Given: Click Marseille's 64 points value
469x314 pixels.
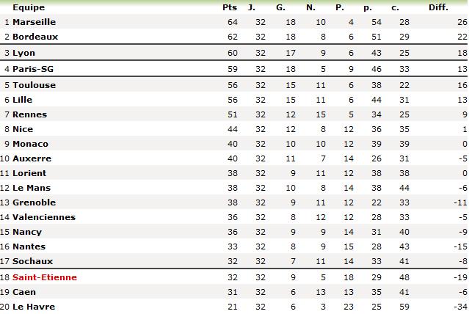Looking at the screenshot, I should [232, 22].
